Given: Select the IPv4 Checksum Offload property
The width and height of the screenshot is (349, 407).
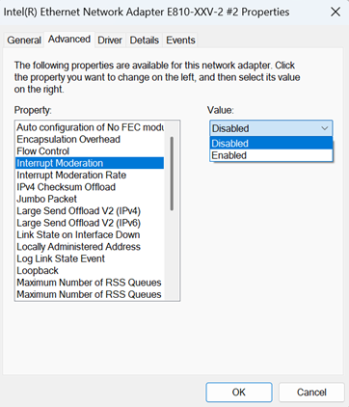Looking at the screenshot, I should tap(90, 187).
